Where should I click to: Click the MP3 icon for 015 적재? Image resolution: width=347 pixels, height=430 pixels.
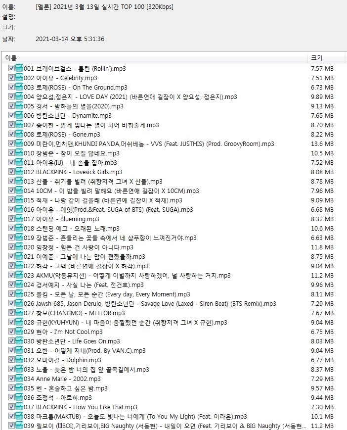coord(19,199)
